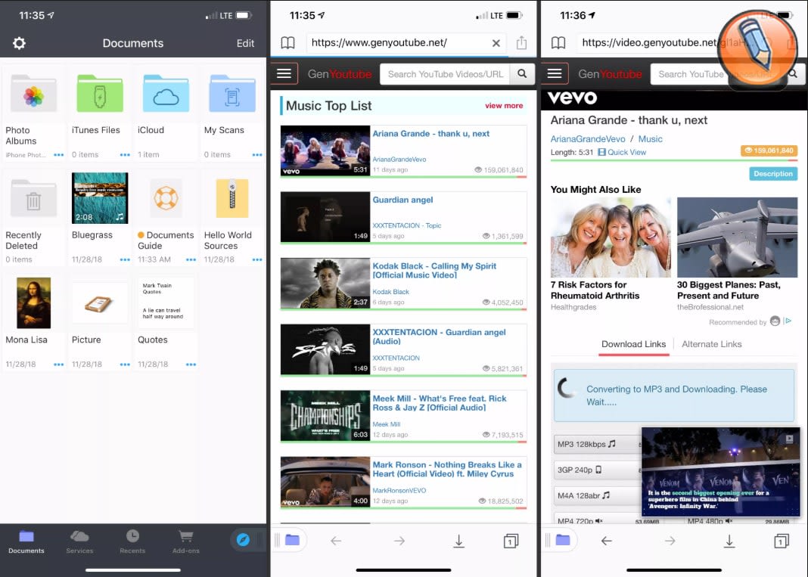808x577 pixels.
Task: Open Documents Guide file
Action: point(166,198)
